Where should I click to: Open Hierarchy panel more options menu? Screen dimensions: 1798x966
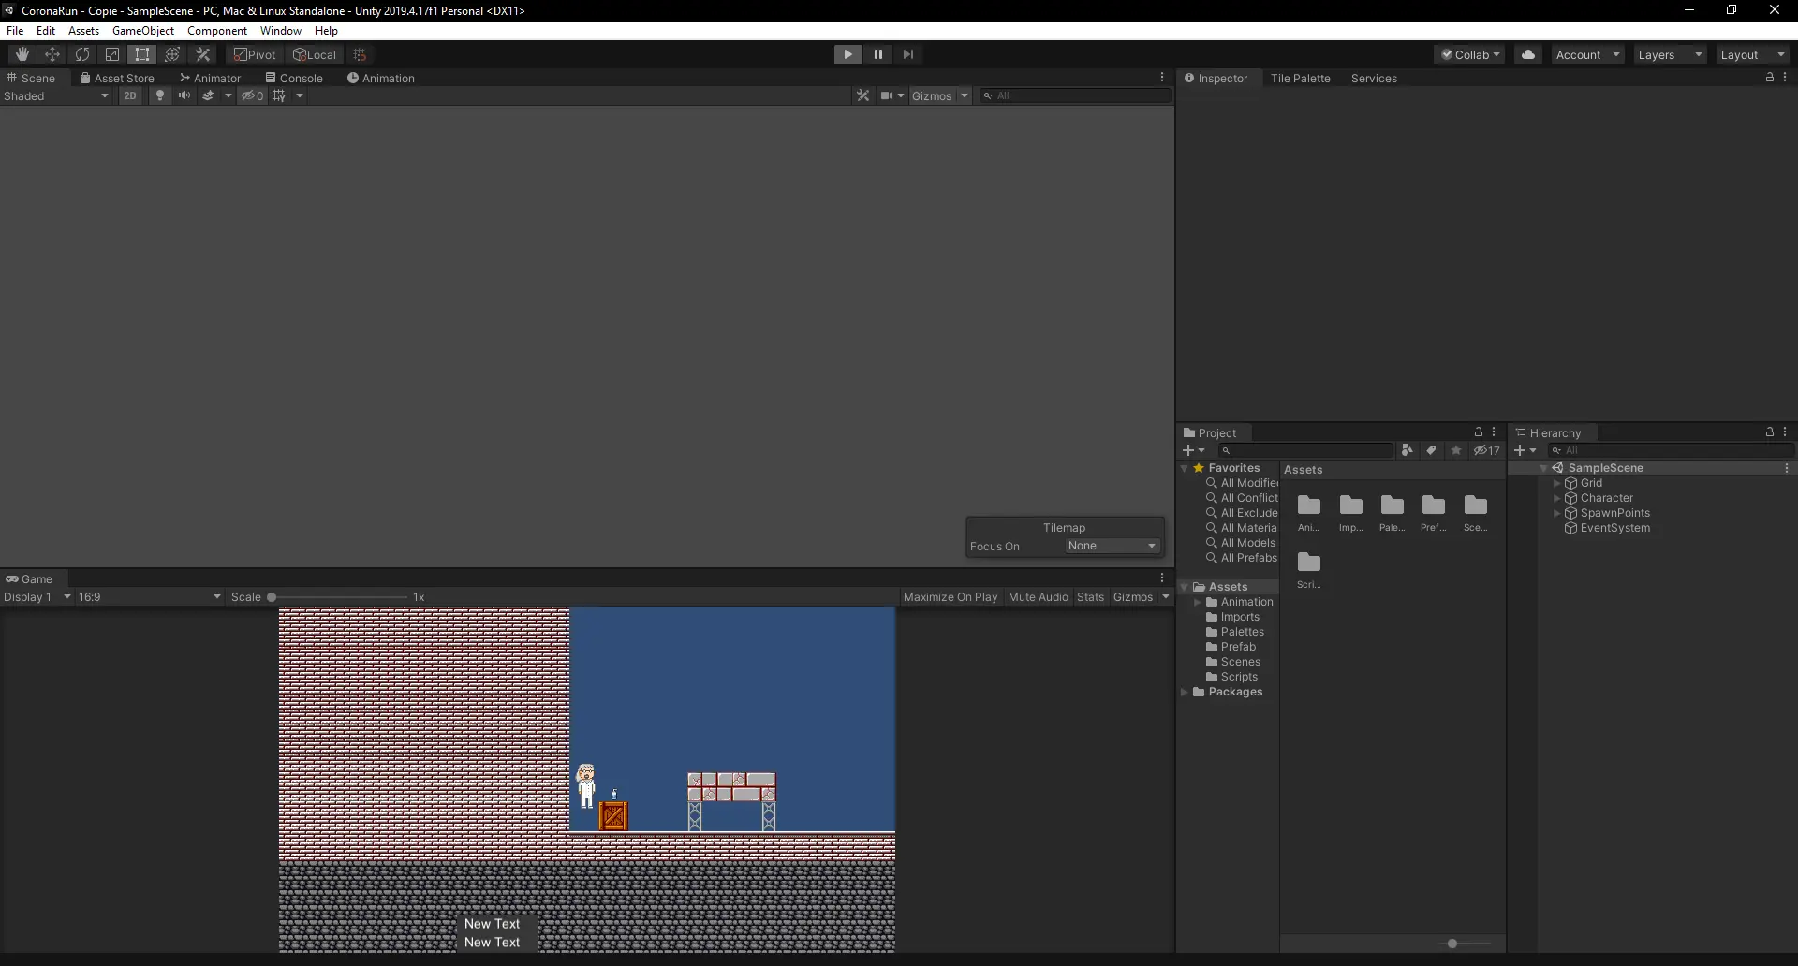[x=1785, y=432]
